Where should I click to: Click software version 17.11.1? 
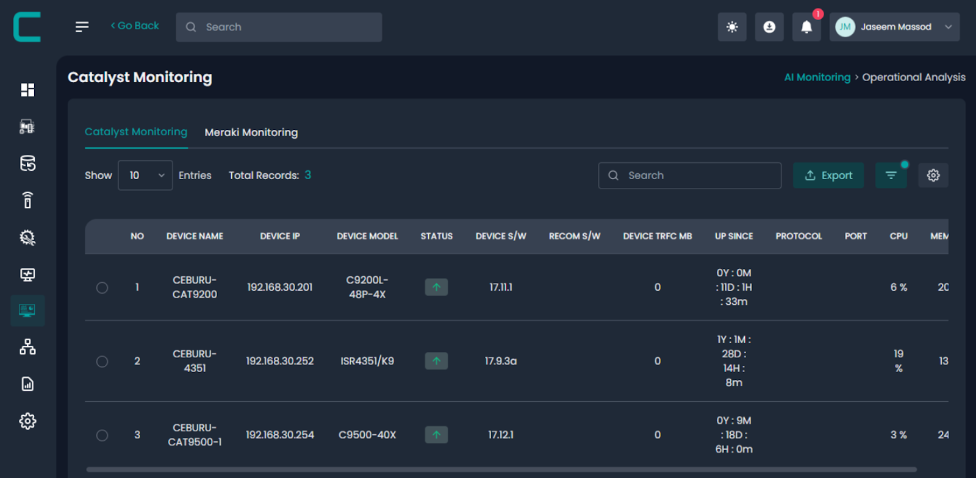point(501,287)
